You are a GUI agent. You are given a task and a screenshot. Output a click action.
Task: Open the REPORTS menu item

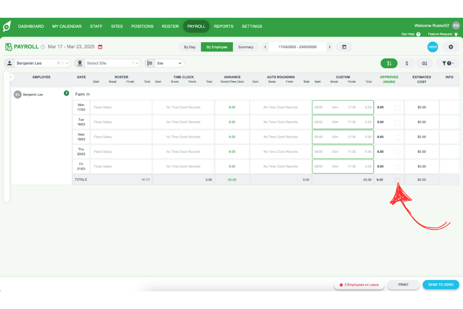[x=223, y=26]
